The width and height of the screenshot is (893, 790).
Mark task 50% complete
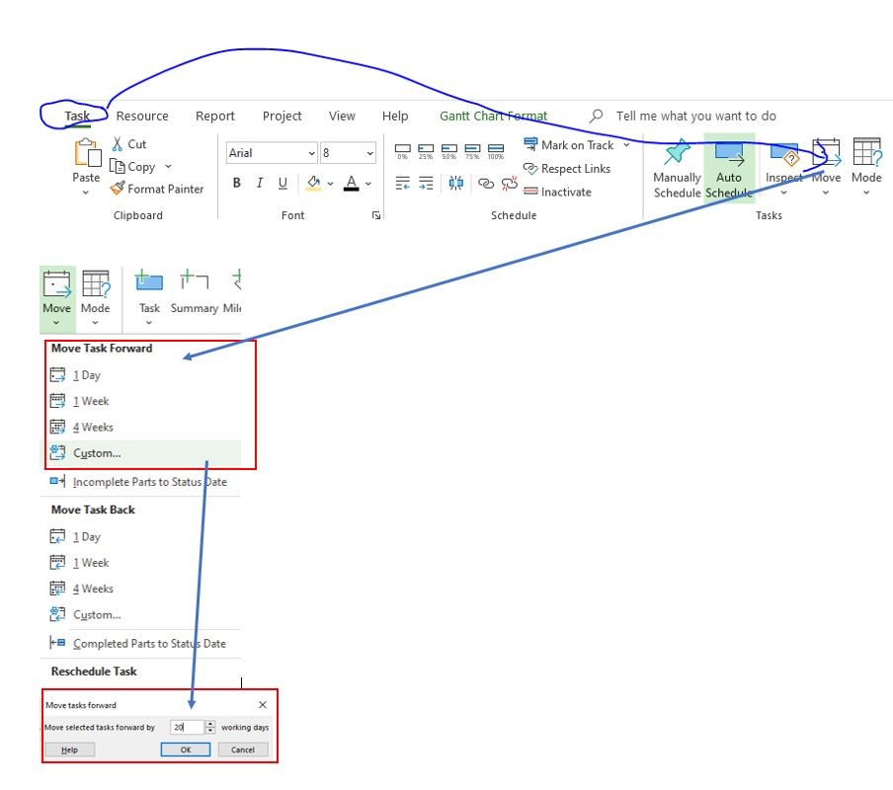pyautogui.click(x=448, y=151)
